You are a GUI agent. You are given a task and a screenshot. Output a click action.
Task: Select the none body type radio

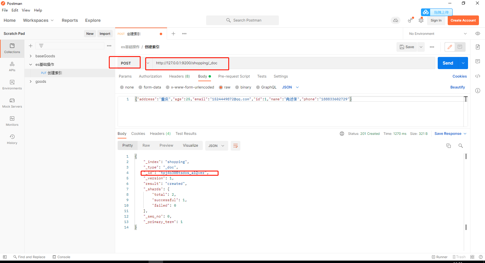pos(122,87)
